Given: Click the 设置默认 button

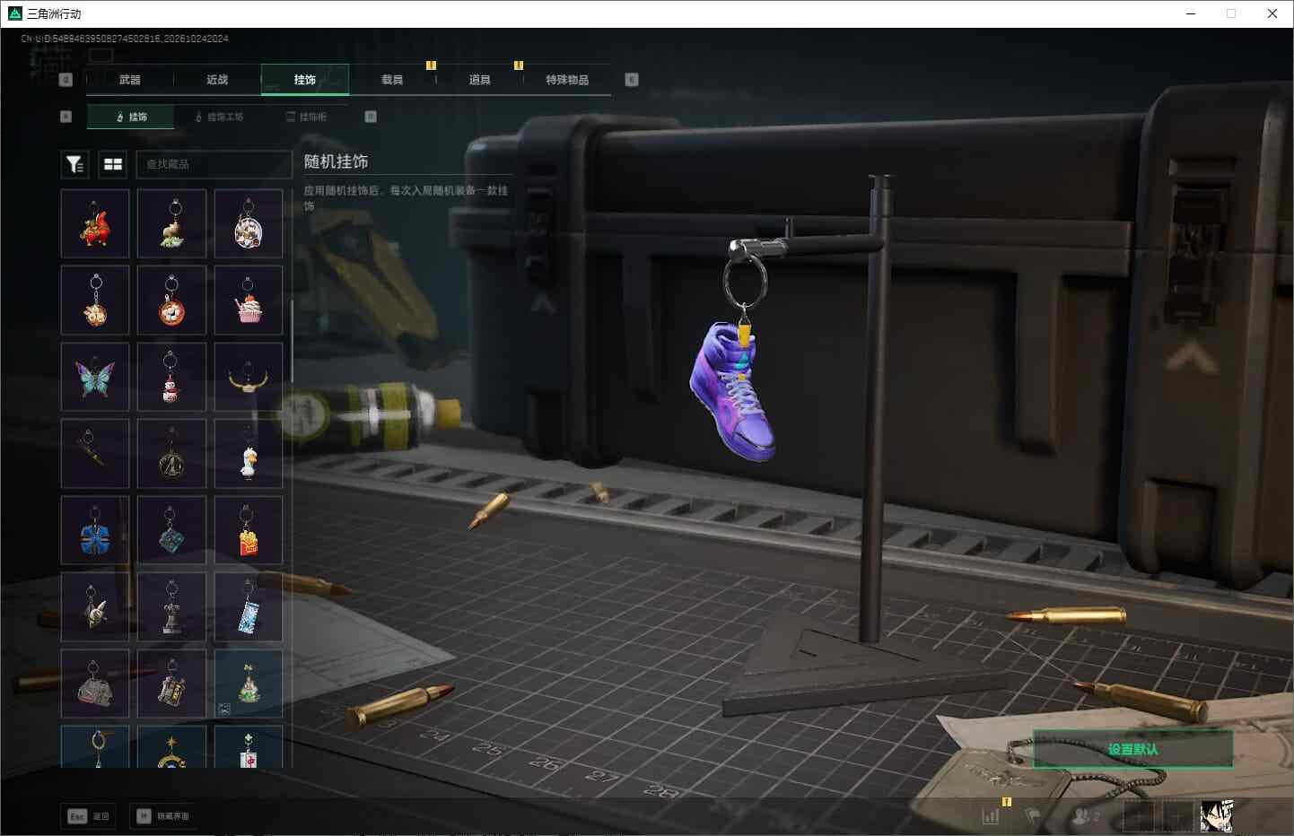Looking at the screenshot, I should click(x=1132, y=749).
